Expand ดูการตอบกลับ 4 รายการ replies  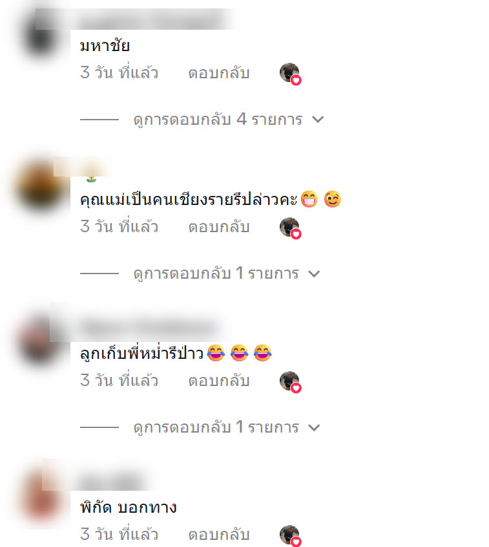pyautogui.click(x=218, y=120)
